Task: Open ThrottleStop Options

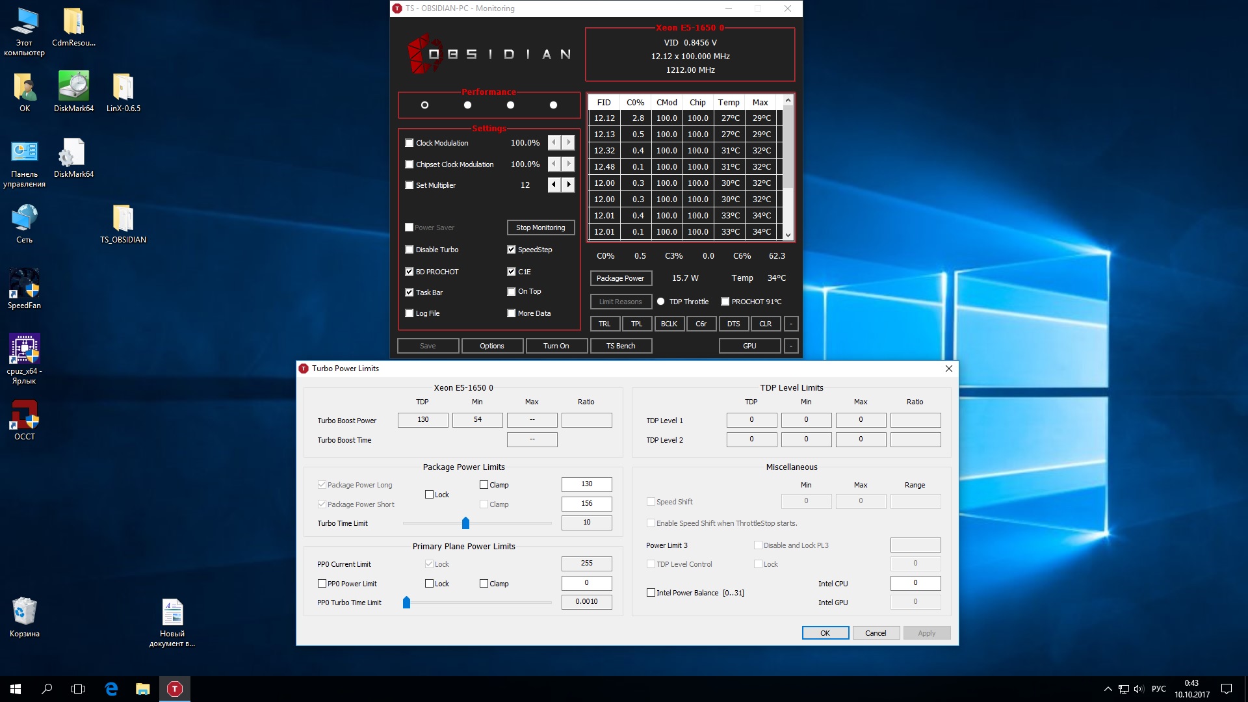Action: pyautogui.click(x=492, y=346)
